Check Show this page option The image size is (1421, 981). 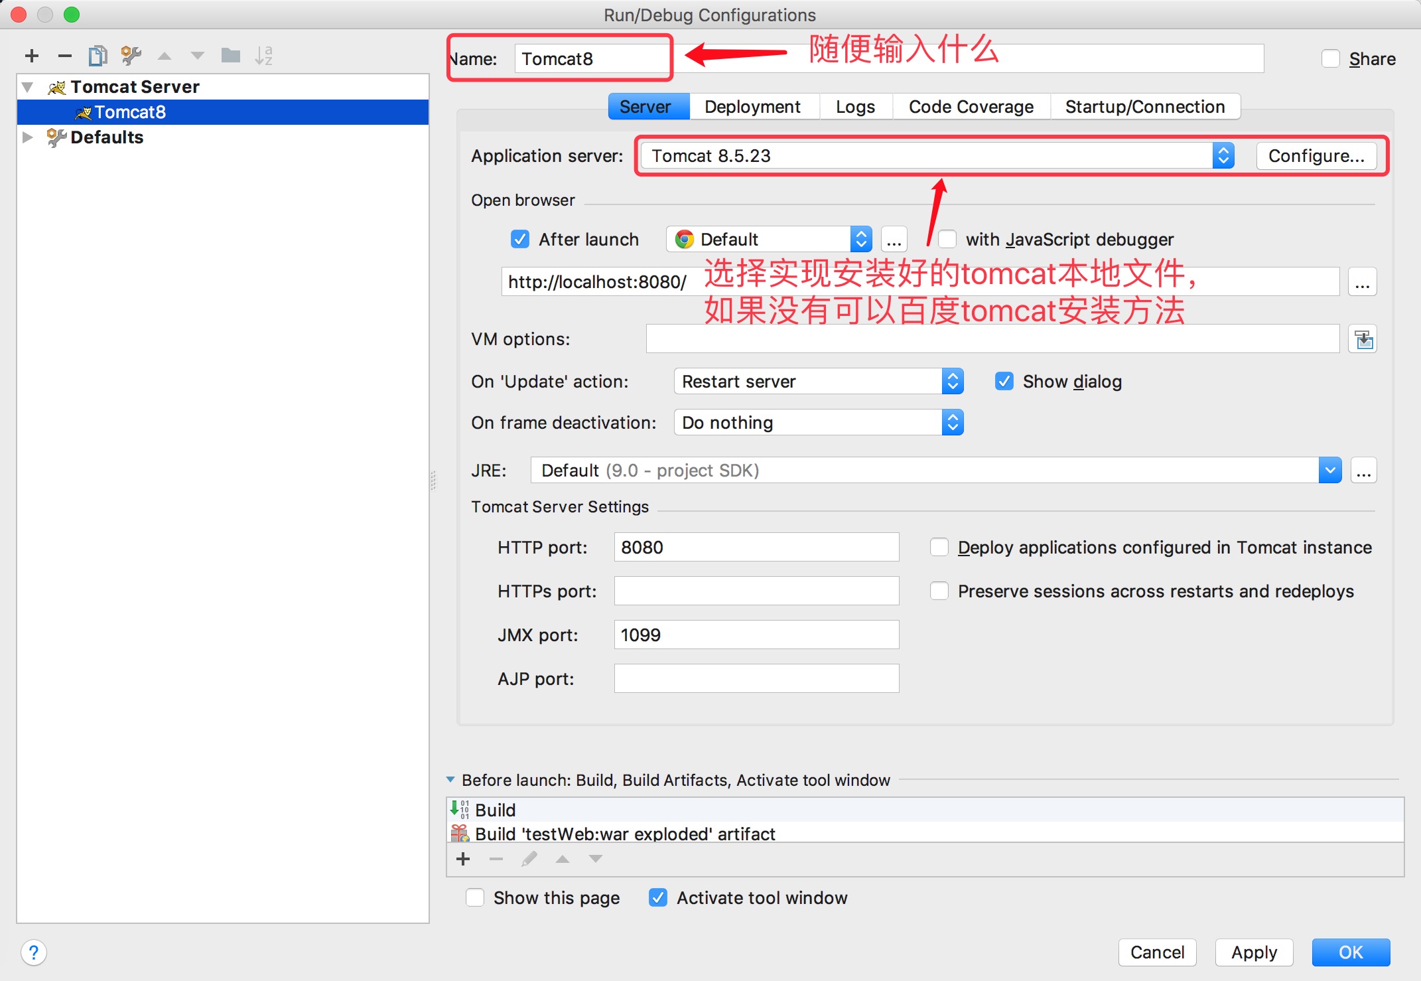(x=475, y=897)
